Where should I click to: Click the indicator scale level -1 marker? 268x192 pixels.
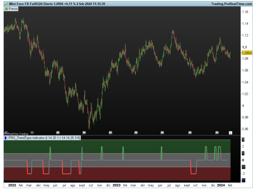(243, 167)
